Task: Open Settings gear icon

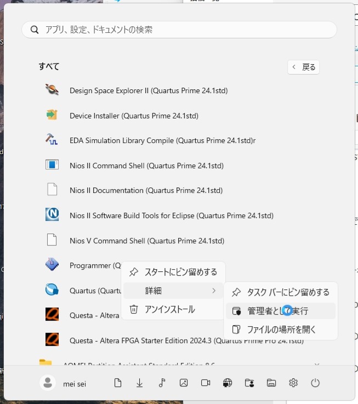Action: [293, 383]
